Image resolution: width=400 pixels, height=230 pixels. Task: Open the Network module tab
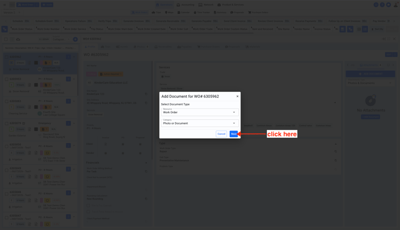click(206, 5)
